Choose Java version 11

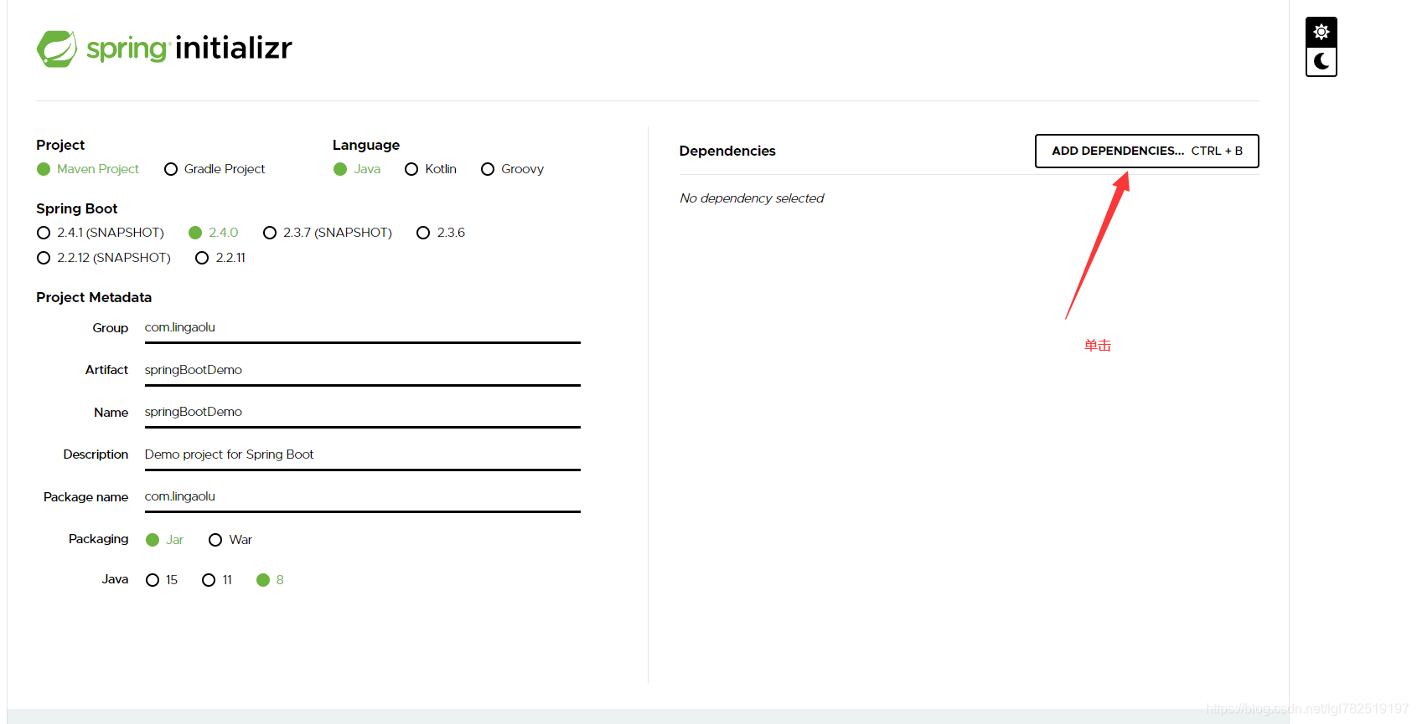pyautogui.click(x=217, y=580)
